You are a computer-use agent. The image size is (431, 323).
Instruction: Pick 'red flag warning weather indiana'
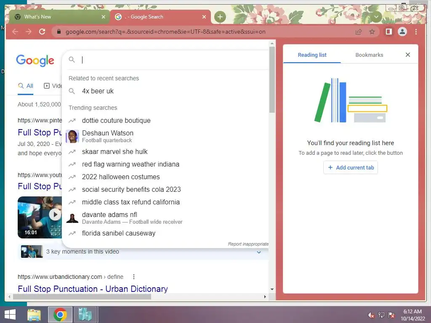(x=165, y=164)
